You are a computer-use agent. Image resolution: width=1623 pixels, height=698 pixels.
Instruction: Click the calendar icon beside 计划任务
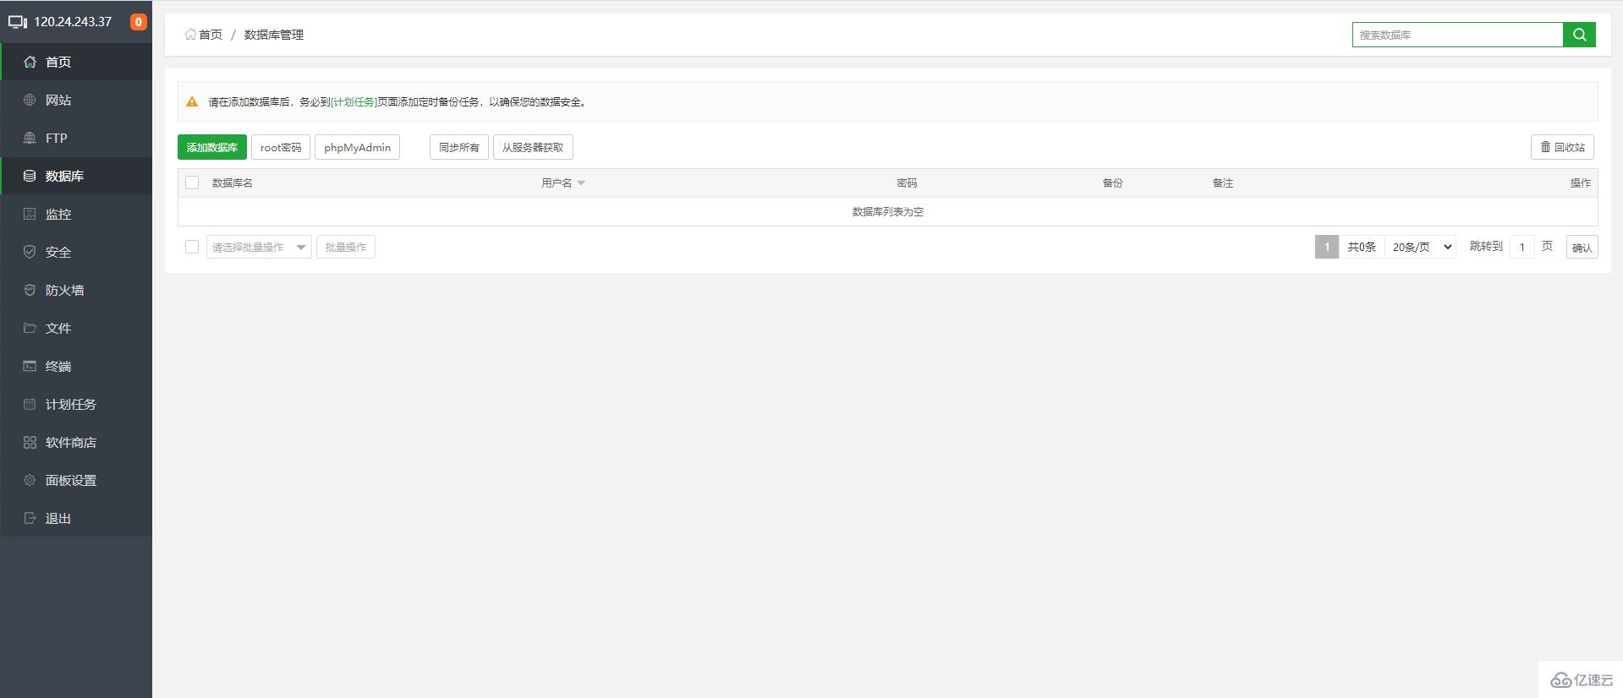tap(30, 404)
